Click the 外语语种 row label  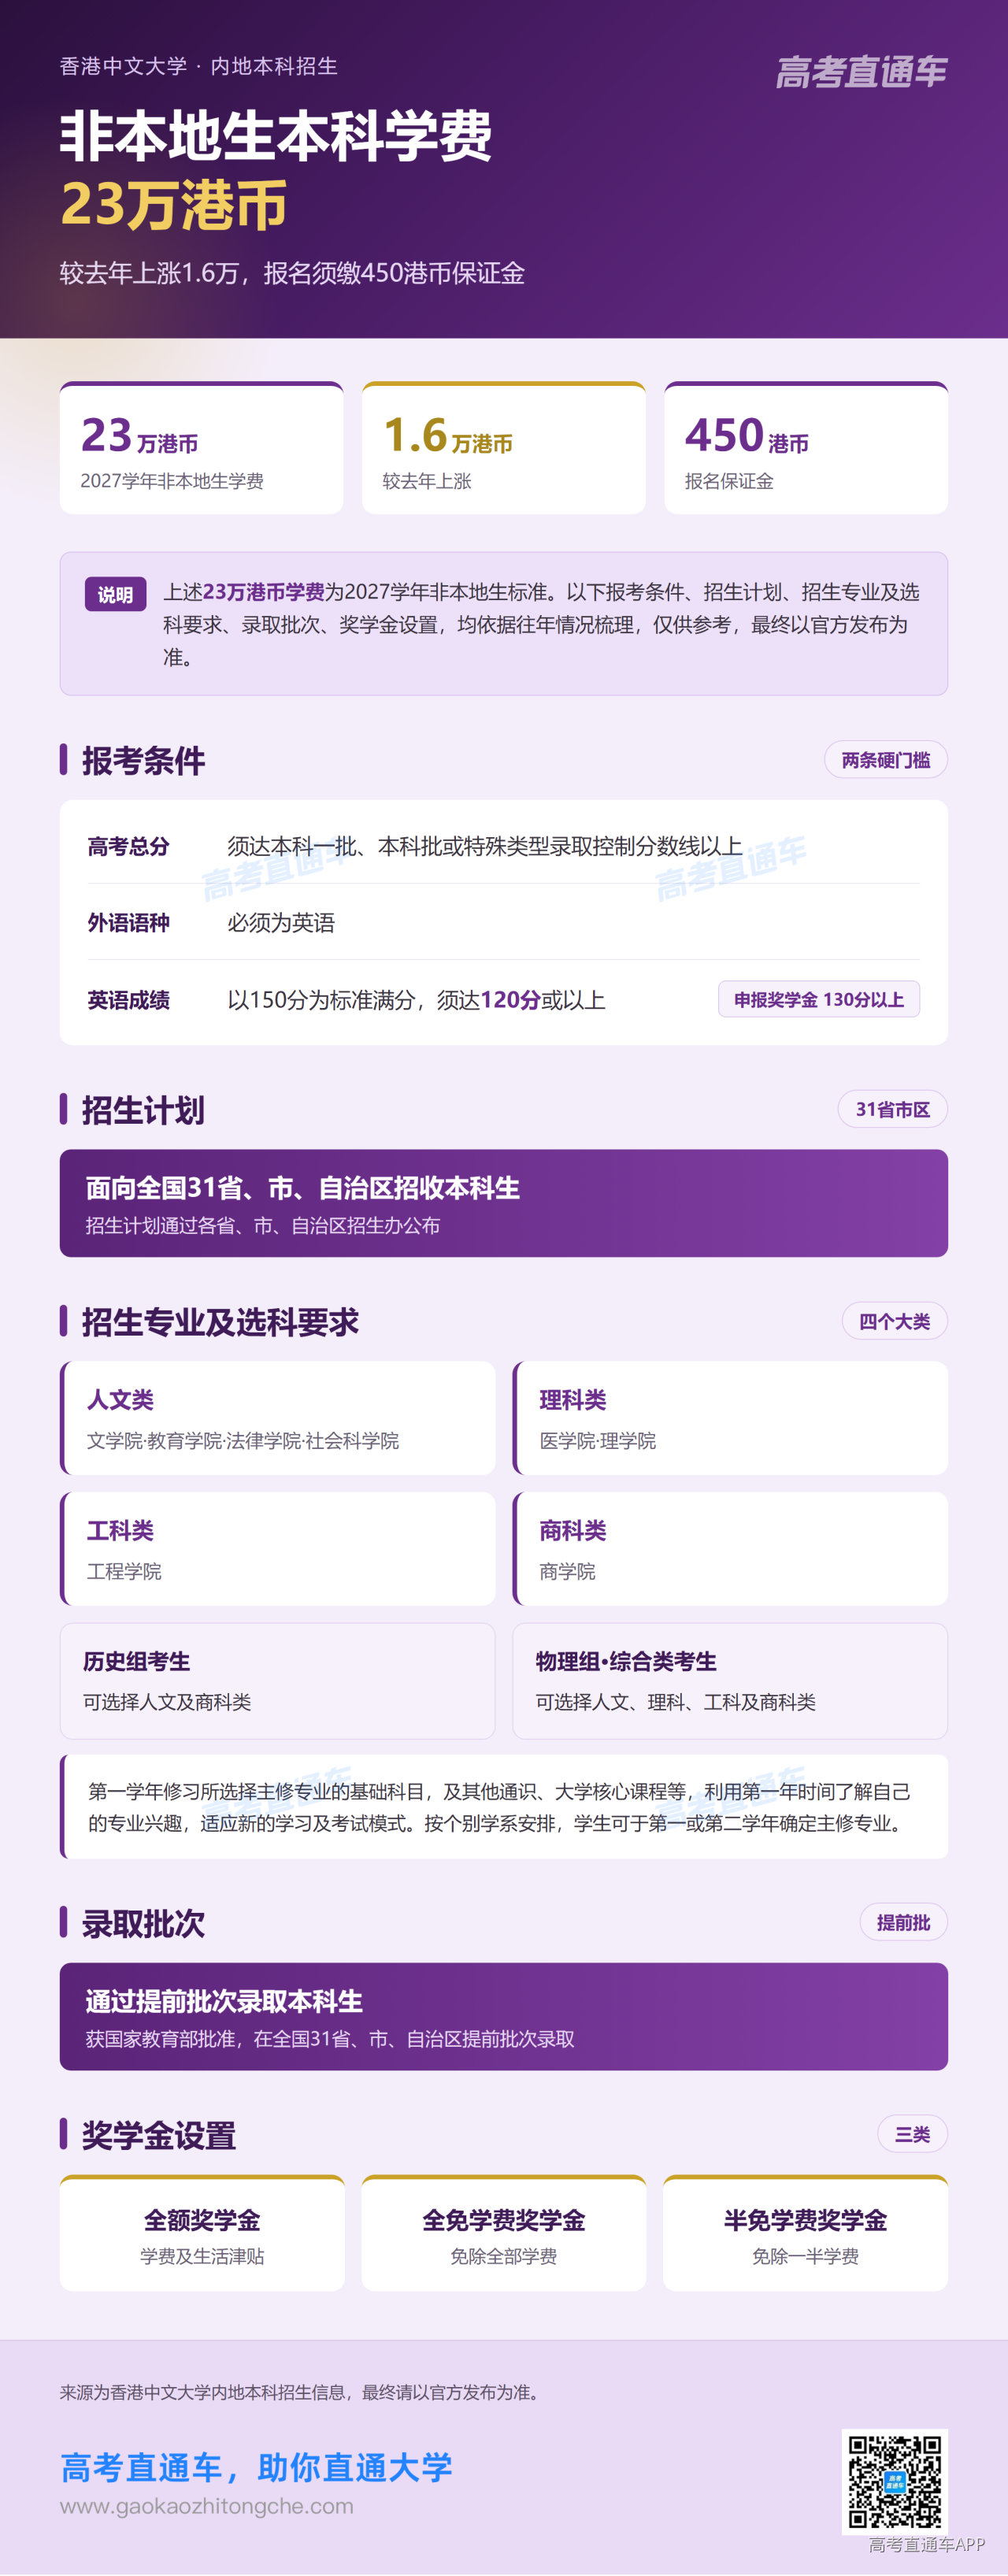[x=128, y=922]
